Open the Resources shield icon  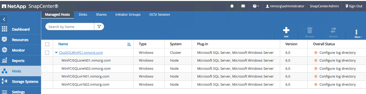(x=5, y=40)
